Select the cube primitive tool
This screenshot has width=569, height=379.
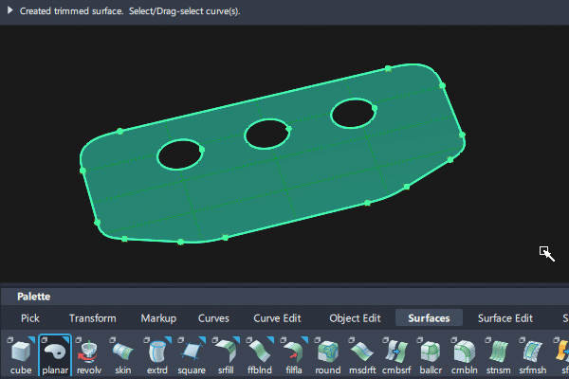[x=21, y=355]
